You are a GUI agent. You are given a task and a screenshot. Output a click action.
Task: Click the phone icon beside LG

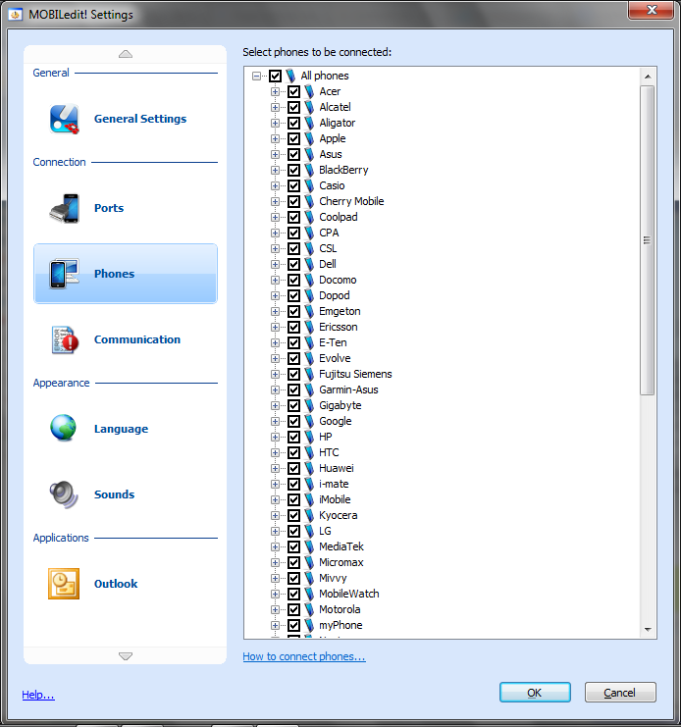309,531
